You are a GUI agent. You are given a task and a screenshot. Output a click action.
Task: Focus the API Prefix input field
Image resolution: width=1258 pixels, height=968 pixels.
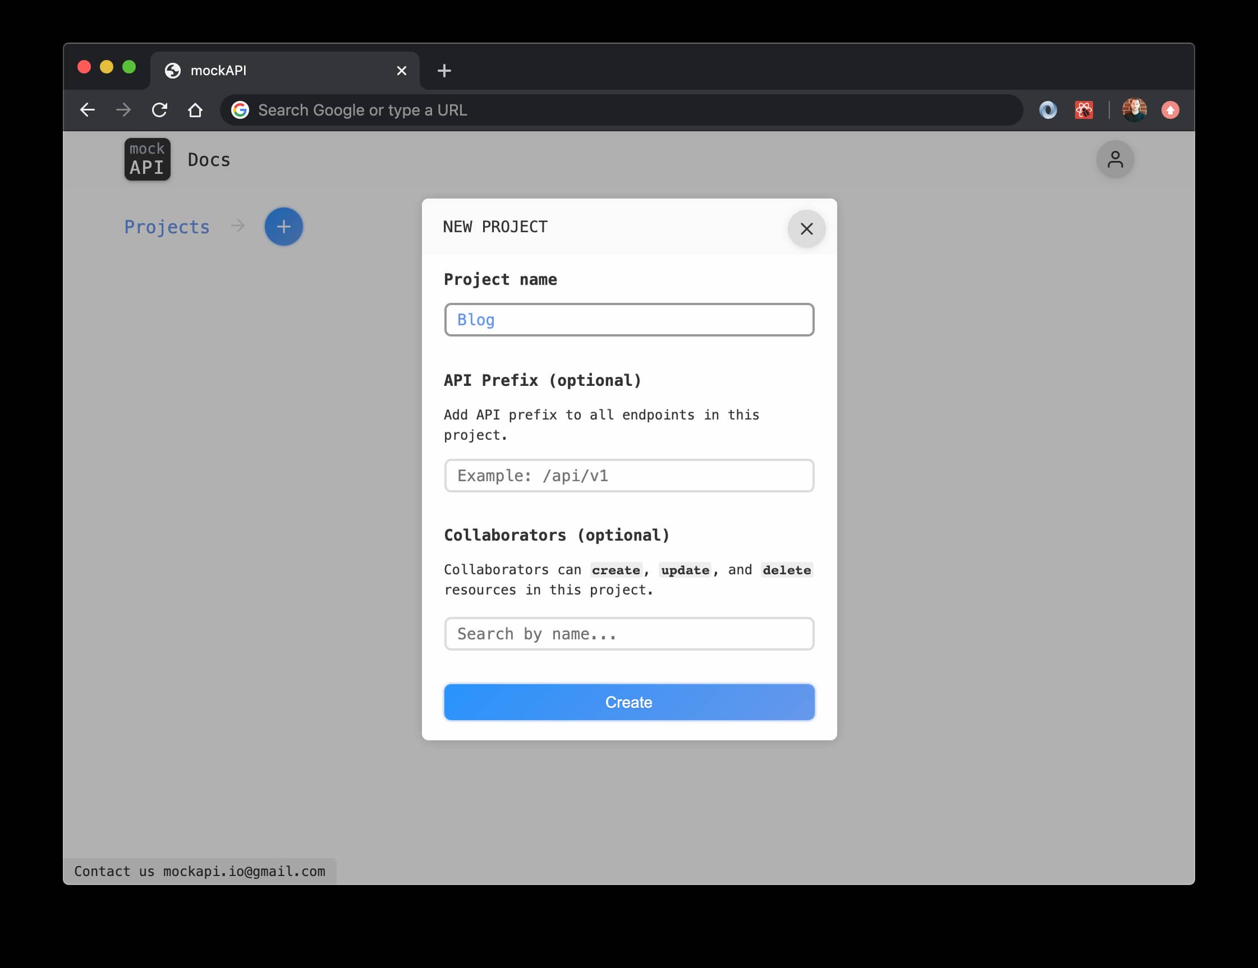tap(629, 476)
